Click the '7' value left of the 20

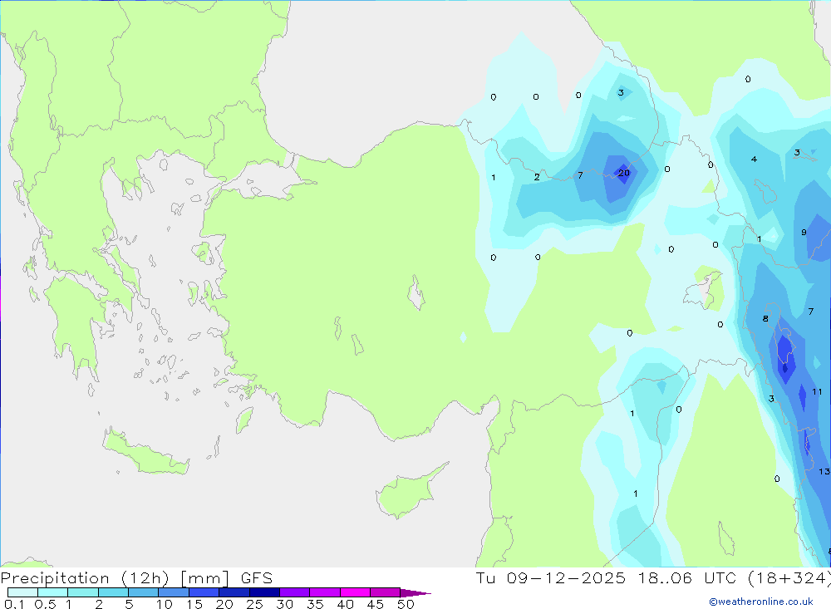tap(580, 175)
